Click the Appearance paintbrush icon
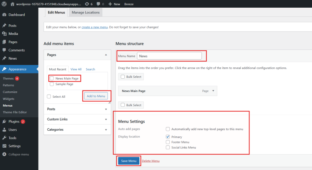This screenshot has width=312, height=170. pyautogui.click(x=4, y=69)
